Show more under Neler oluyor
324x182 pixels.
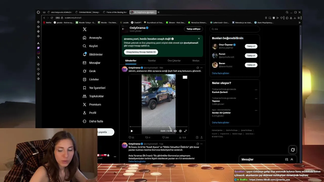pyautogui.click(x=220, y=123)
